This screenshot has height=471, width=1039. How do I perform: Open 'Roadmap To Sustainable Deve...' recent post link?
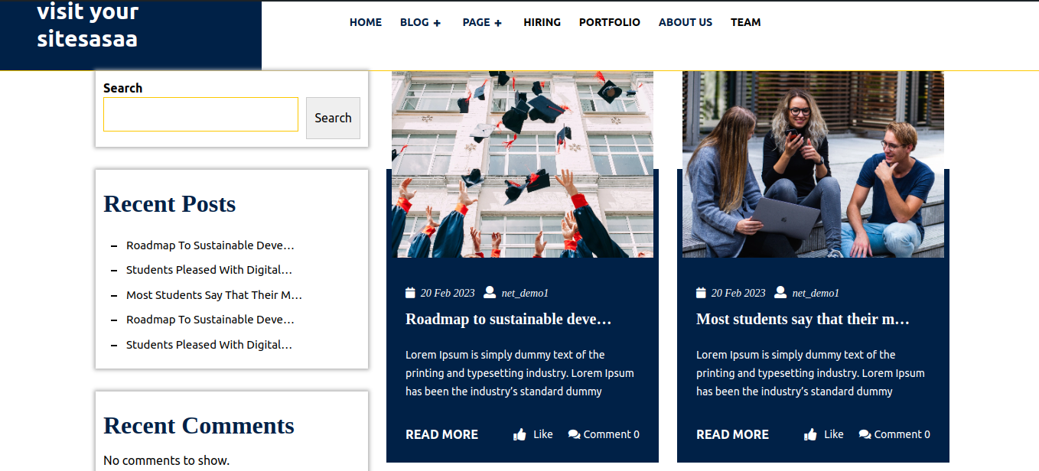click(x=210, y=245)
